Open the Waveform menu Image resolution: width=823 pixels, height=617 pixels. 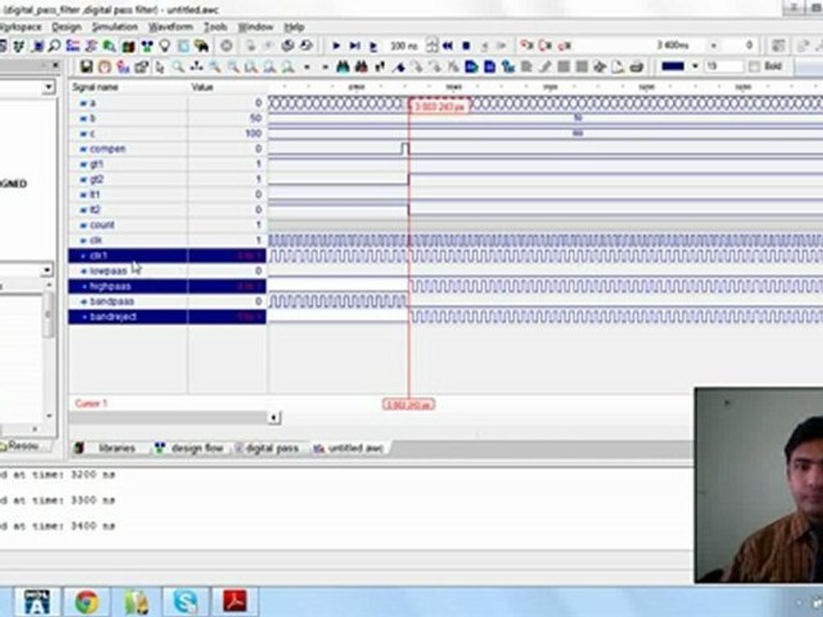point(171,27)
